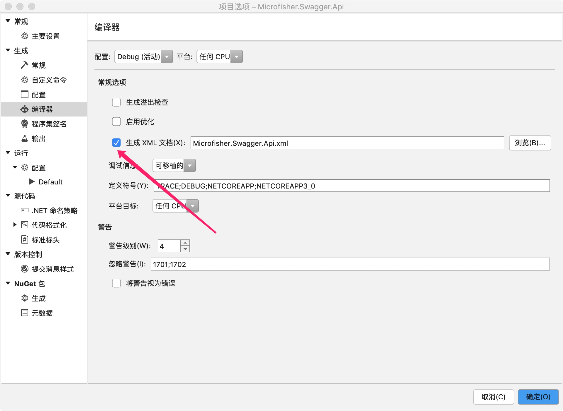Click the 浏览(B)... button
Viewport: 563px width, 411px height.
click(x=530, y=143)
